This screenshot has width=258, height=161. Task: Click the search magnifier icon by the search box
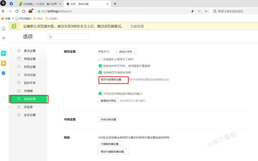(x=215, y=11)
